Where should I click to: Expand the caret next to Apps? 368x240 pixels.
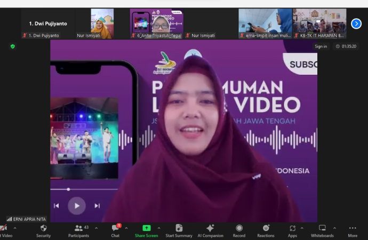(x=302, y=228)
